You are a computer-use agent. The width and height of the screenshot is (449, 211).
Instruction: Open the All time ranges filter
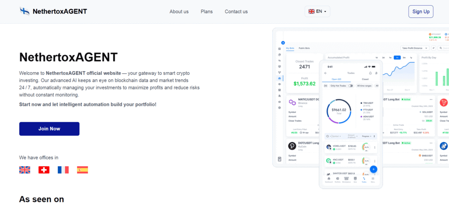(364, 86)
